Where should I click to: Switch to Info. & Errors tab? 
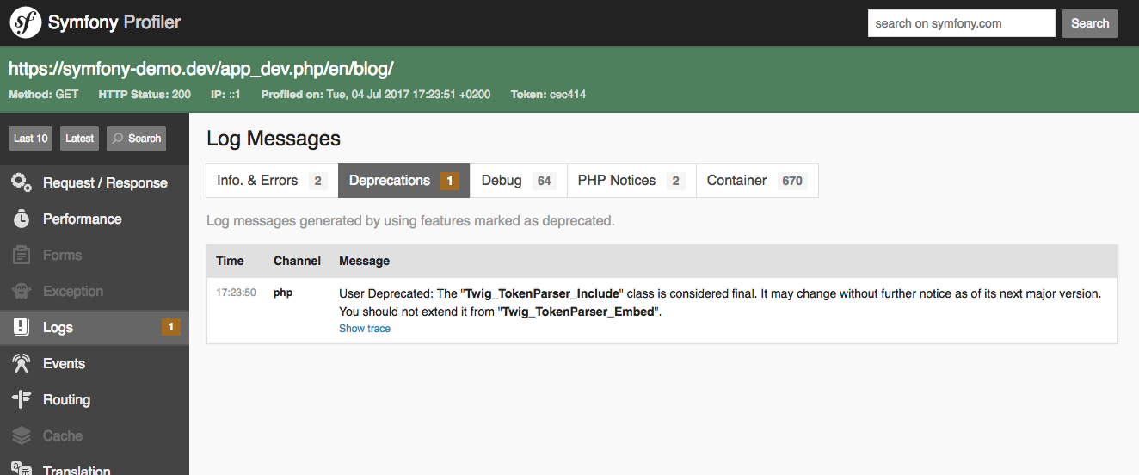(x=271, y=181)
